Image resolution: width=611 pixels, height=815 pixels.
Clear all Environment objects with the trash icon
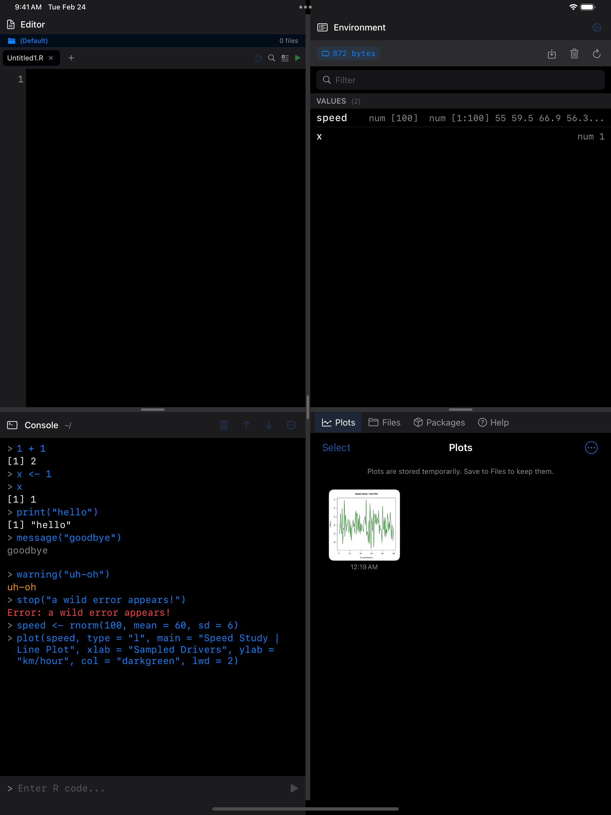click(574, 54)
